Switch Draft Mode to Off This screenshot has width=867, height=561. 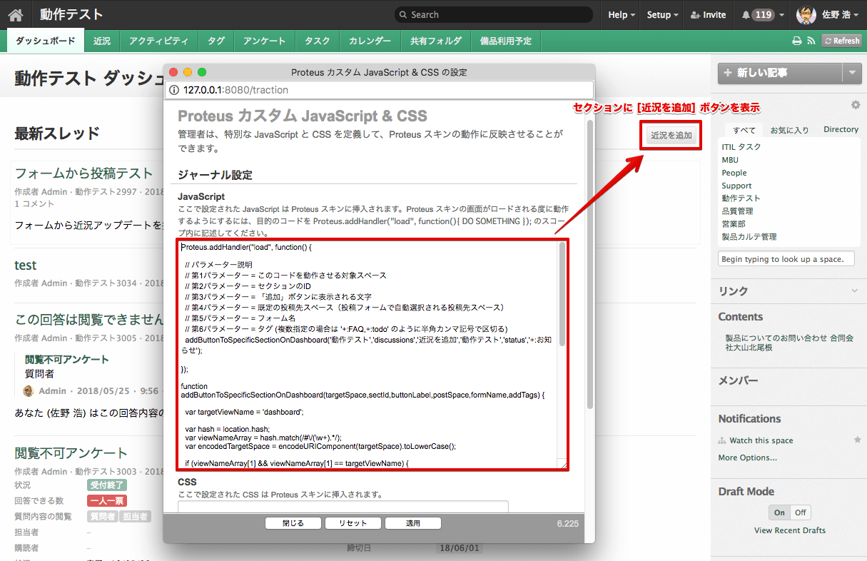(801, 512)
